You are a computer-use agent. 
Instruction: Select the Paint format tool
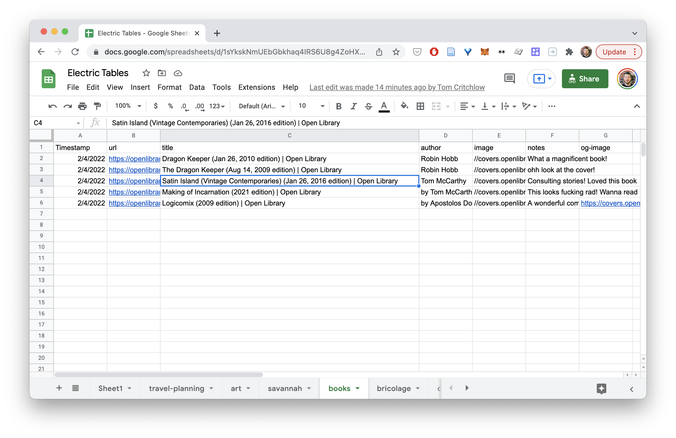tap(97, 106)
